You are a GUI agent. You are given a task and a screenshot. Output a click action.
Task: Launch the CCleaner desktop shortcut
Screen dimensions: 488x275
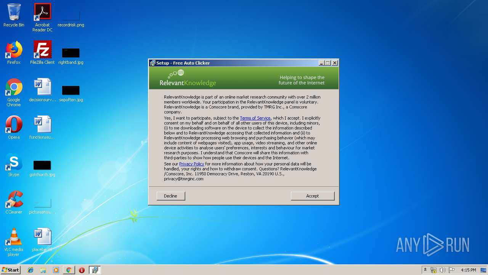(x=14, y=202)
